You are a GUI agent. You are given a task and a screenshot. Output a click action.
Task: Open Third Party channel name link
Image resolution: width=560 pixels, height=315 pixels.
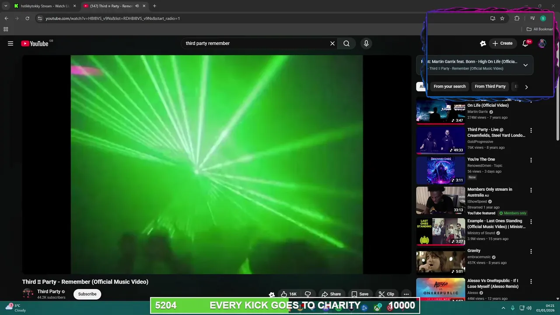point(49,291)
